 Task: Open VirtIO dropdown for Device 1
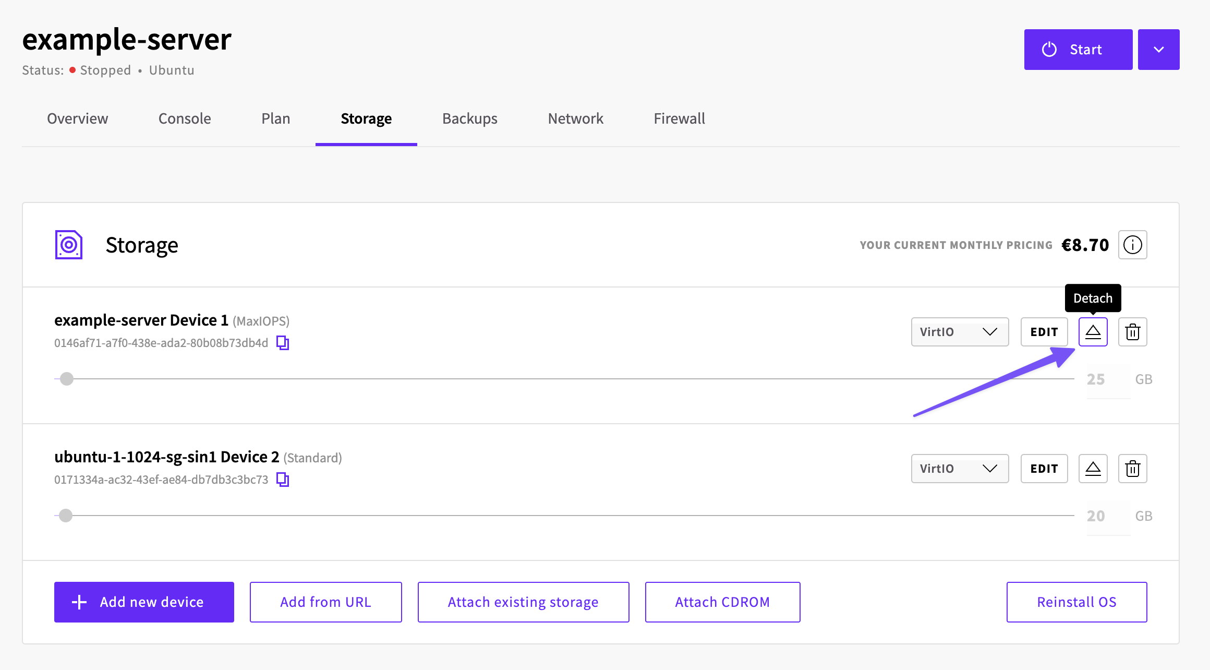coord(960,332)
